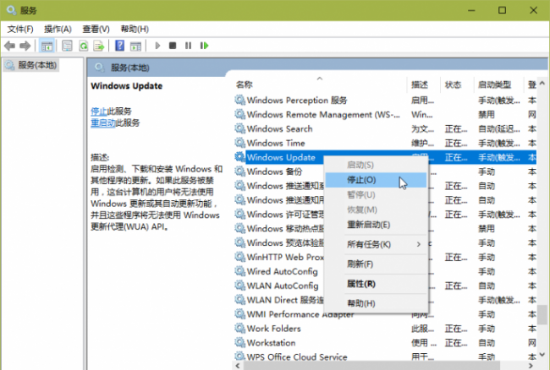Select the Wired AutoConfig service row
This screenshot has width=550, height=370.
coord(385,271)
